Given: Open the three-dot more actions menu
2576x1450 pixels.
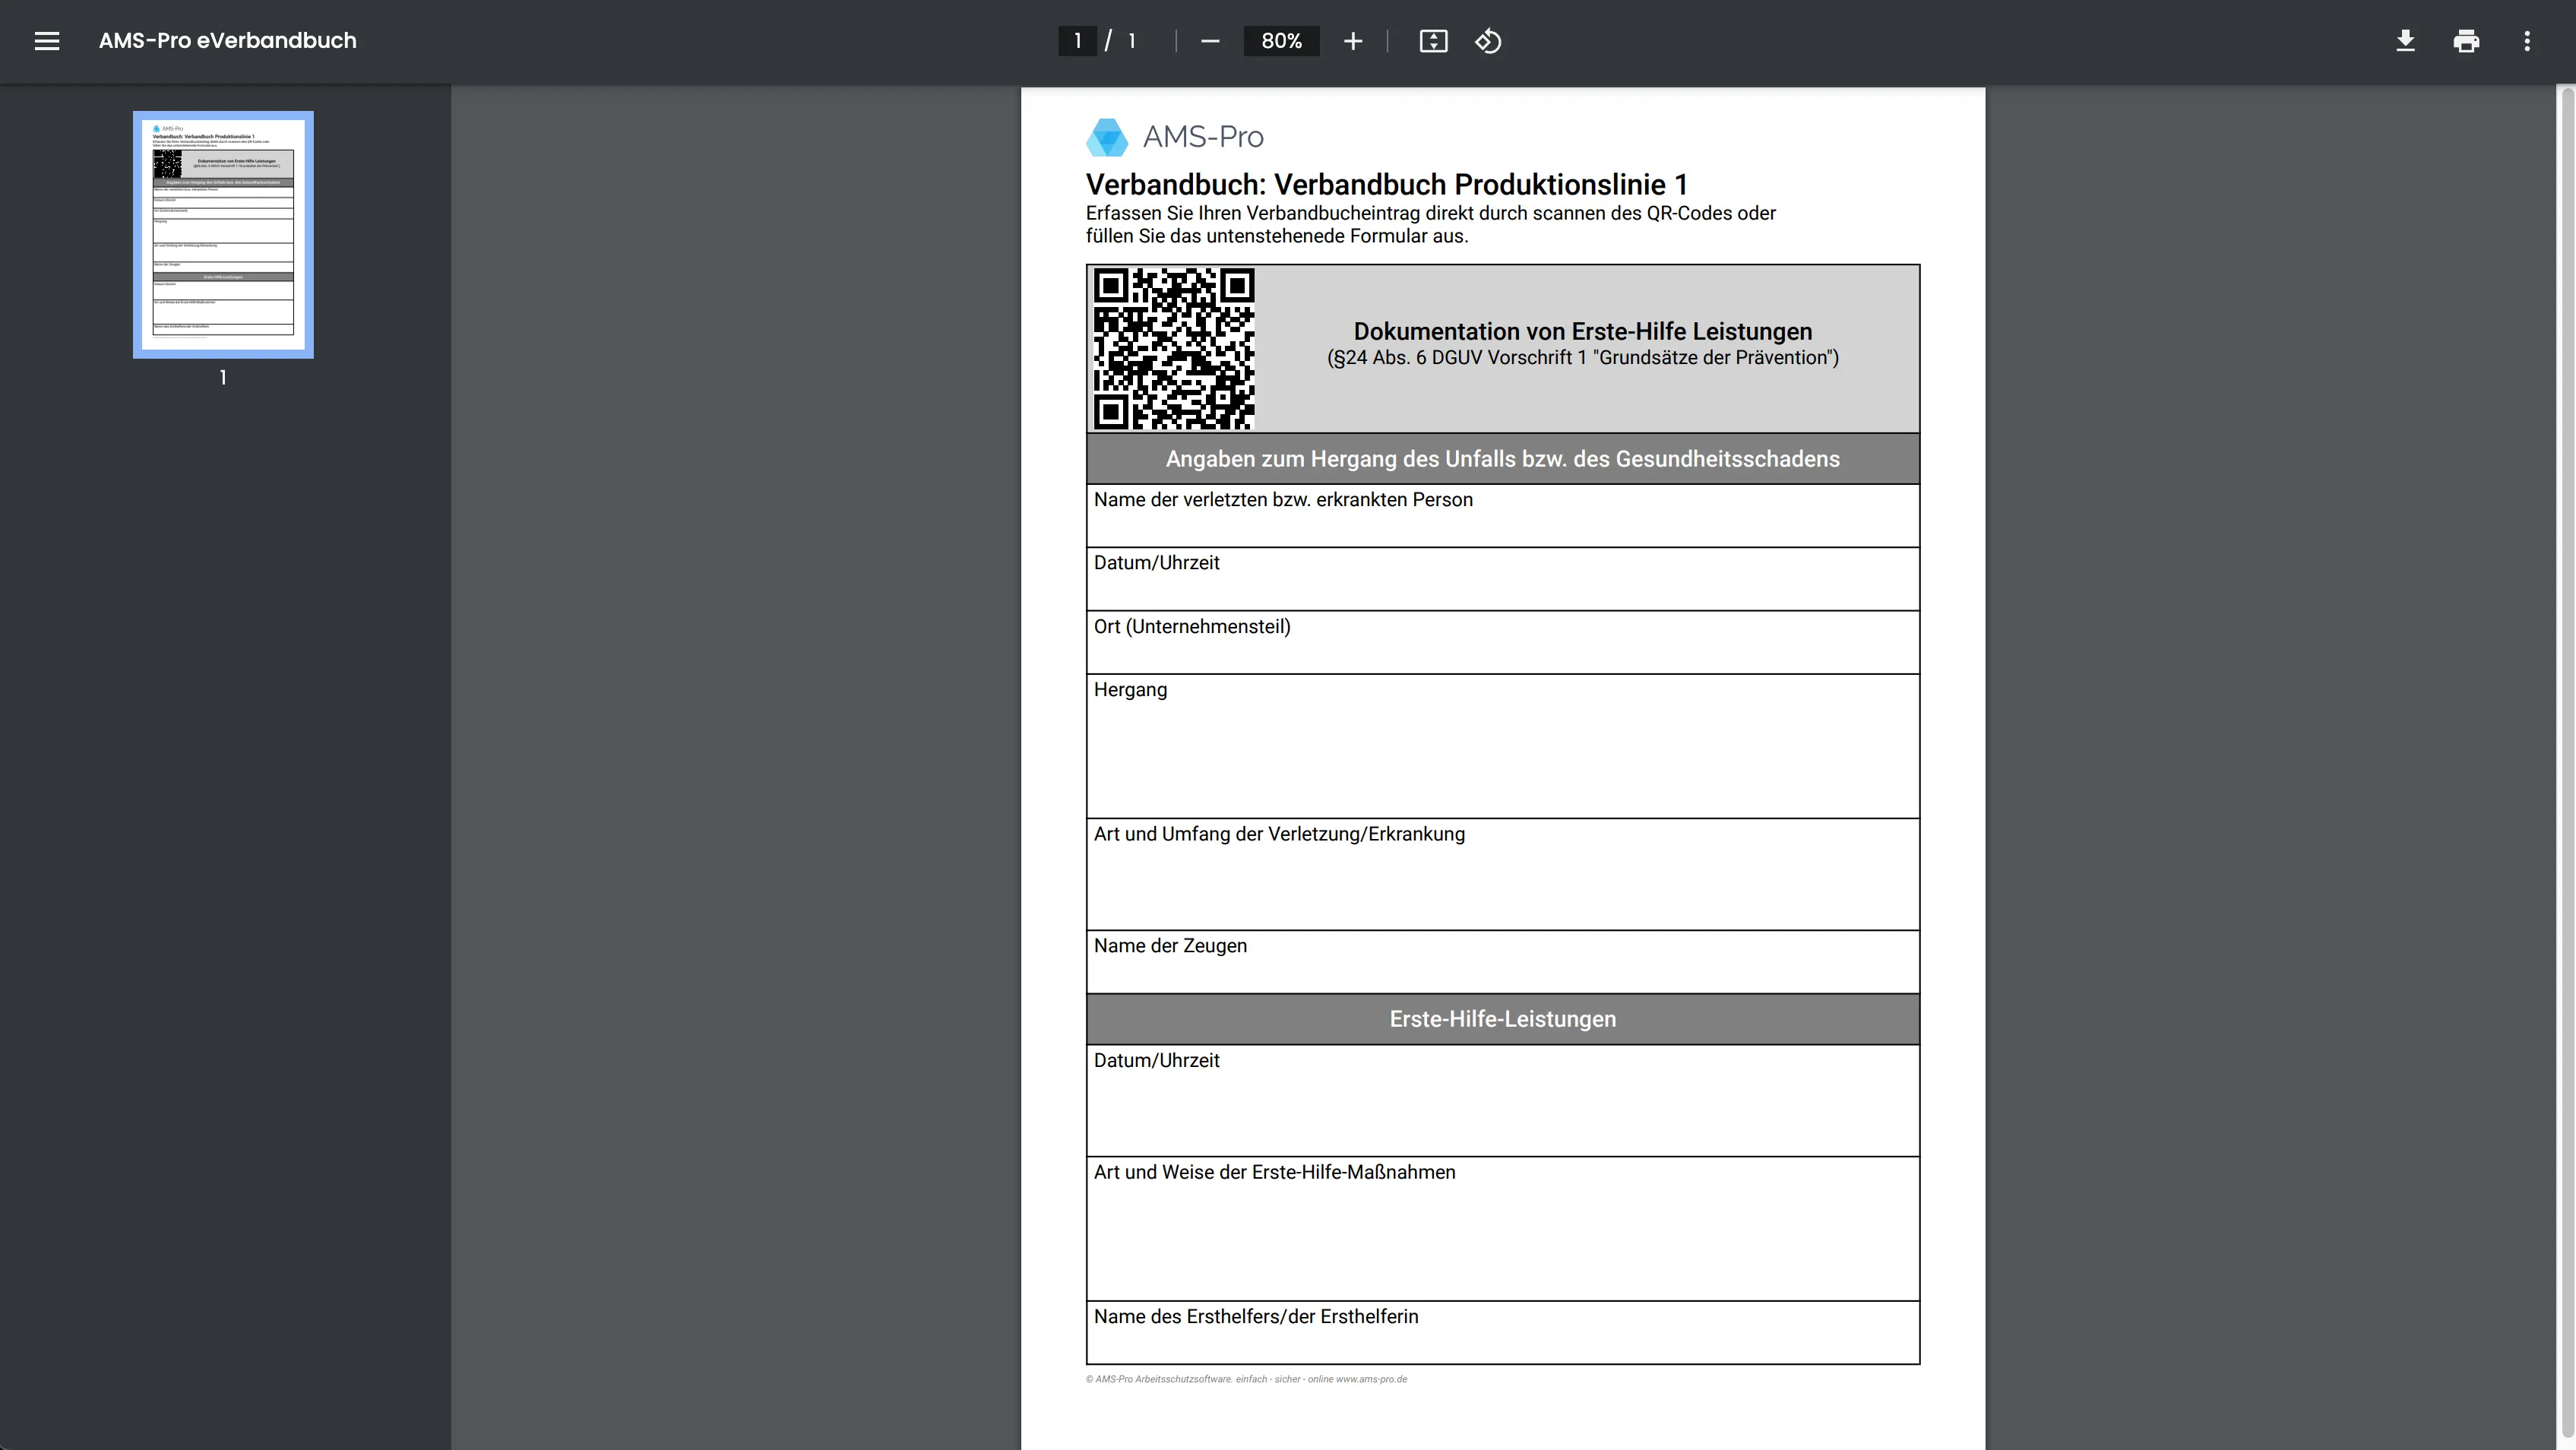Looking at the screenshot, I should pyautogui.click(x=2527, y=41).
